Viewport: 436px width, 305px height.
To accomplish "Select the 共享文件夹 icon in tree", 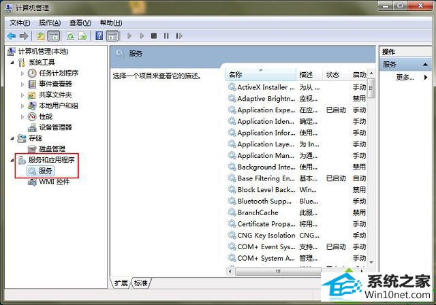I will click(x=32, y=95).
